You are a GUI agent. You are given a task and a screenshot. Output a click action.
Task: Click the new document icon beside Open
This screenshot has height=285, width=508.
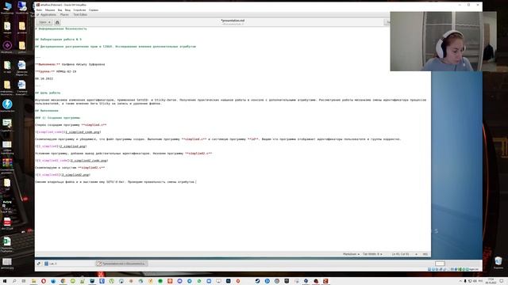tap(57, 22)
